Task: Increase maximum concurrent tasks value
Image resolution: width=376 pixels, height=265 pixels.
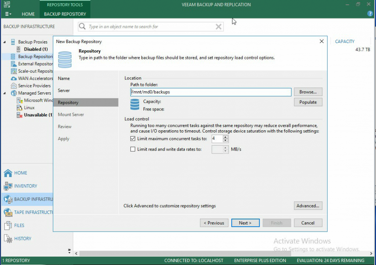Action: coord(225,137)
